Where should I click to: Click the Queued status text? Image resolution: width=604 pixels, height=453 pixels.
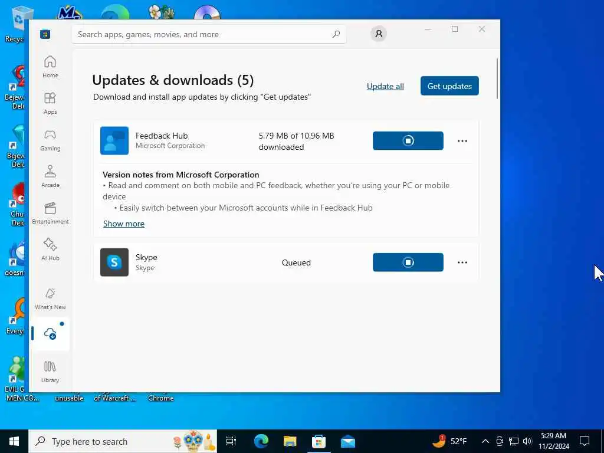click(296, 262)
